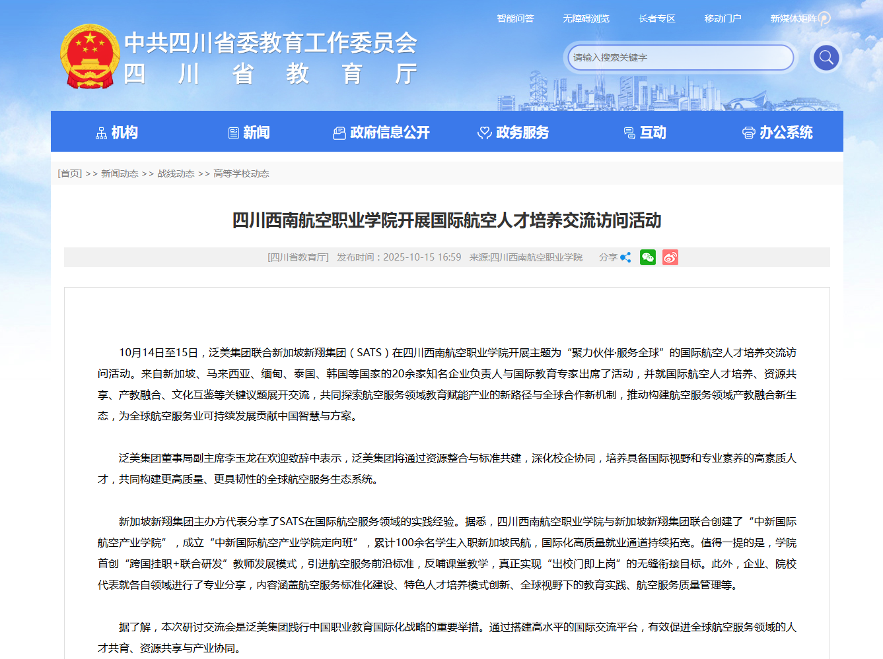
Task: Click the 智能问答 link
Action: 515,18
